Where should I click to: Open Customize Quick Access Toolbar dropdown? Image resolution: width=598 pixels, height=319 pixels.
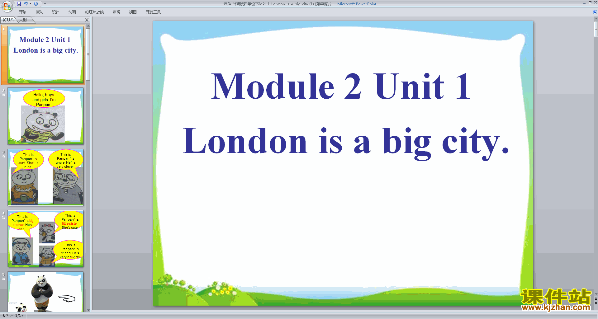[x=45, y=4]
